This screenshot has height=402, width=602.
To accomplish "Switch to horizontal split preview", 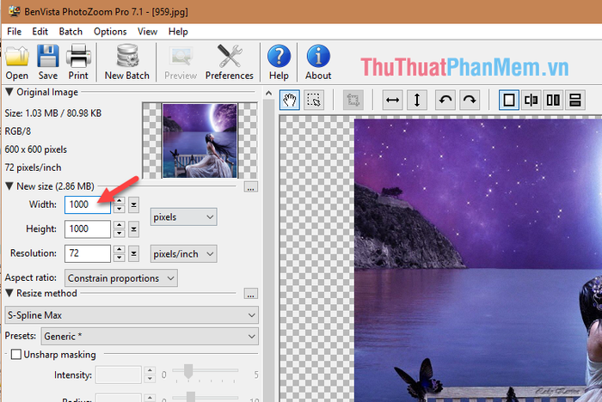I will coord(574,100).
